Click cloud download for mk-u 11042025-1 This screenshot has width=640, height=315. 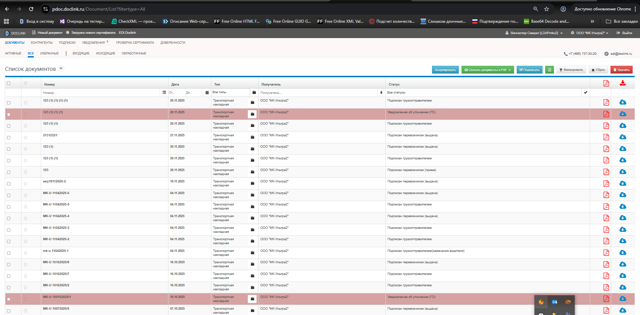pyautogui.click(x=623, y=253)
